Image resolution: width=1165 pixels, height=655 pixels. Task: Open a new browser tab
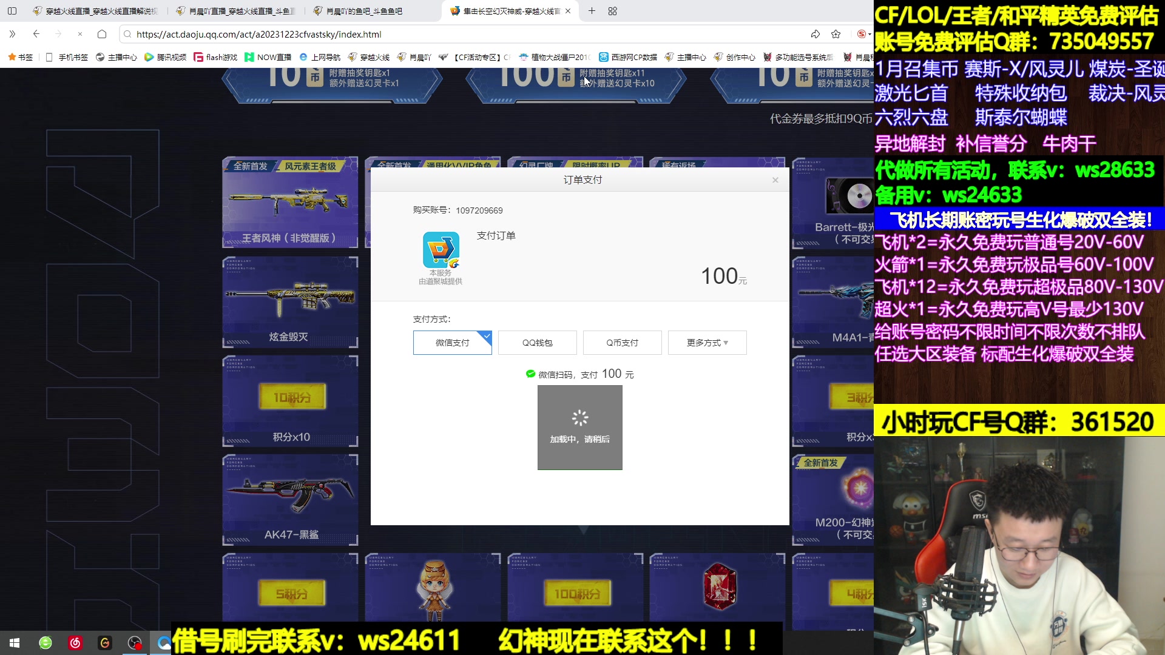coord(592,11)
